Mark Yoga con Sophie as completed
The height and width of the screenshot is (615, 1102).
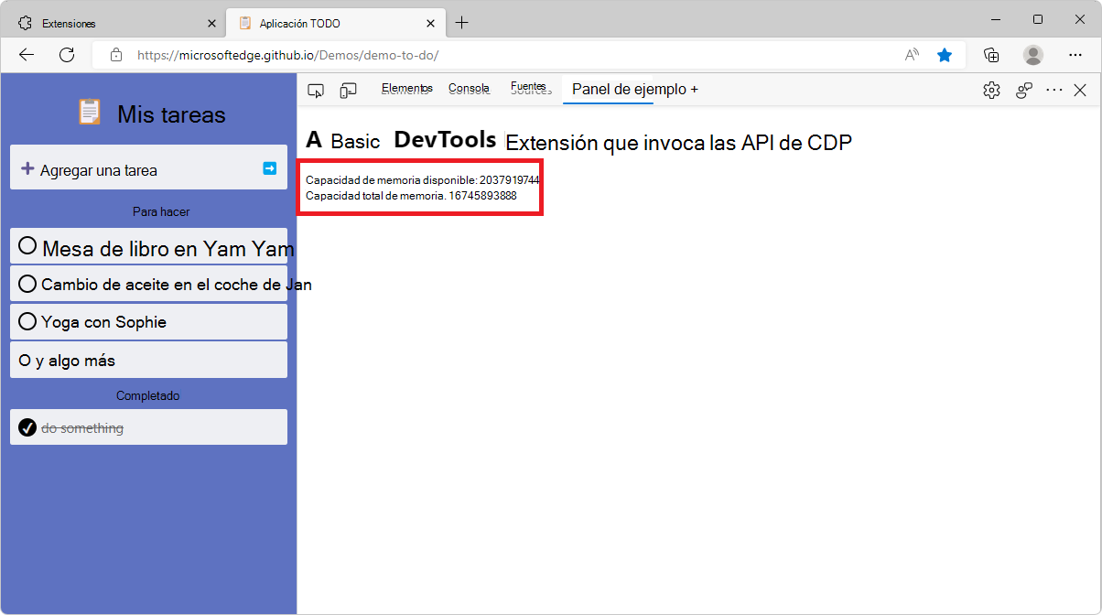[x=27, y=321]
